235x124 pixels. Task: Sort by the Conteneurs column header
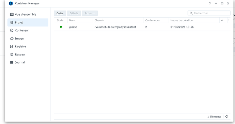156,20
